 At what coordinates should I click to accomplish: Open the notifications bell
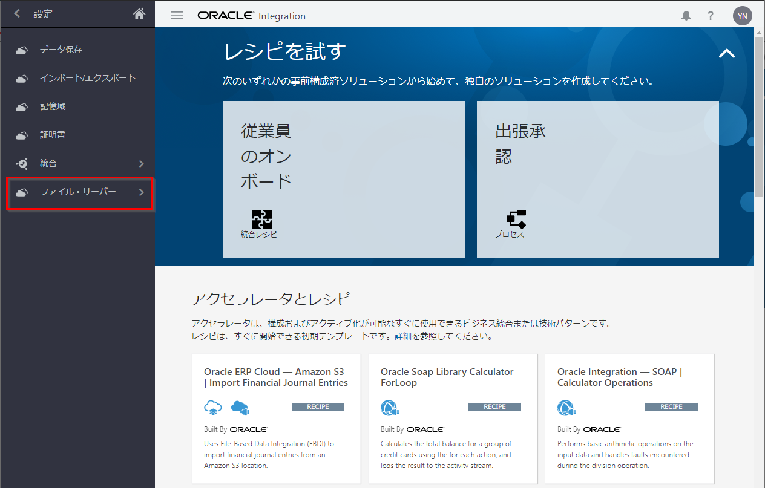click(x=686, y=16)
